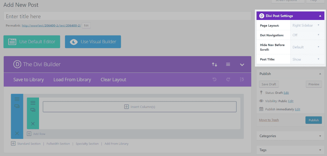Click the Enter title here field
Viewport: 327px width, 156px height.
[127, 16]
